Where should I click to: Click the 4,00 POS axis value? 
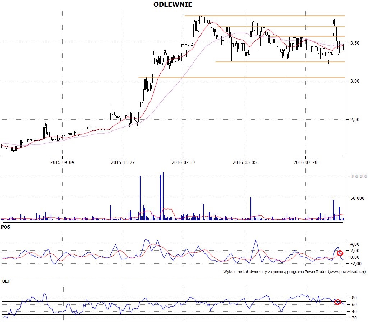pyautogui.click(x=355, y=244)
